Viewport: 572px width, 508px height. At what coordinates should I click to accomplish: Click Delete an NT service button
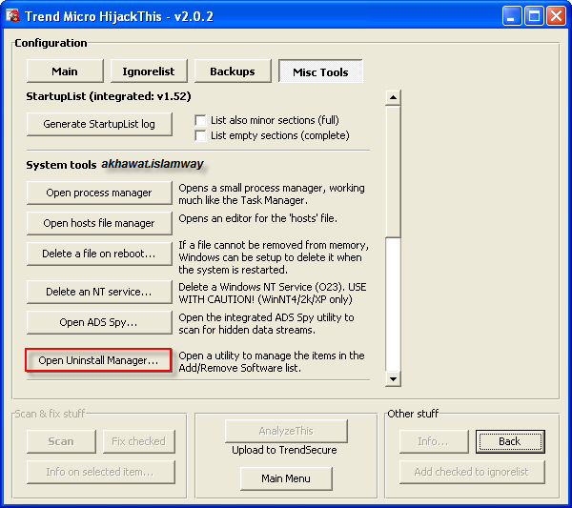click(x=99, y=292)
